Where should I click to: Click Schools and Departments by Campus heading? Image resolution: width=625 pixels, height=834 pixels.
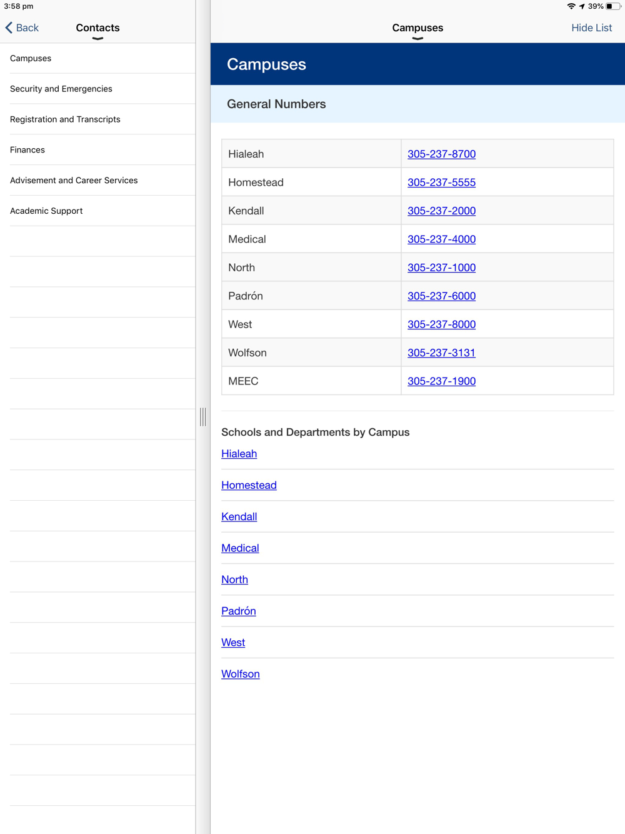coord(315,432)
